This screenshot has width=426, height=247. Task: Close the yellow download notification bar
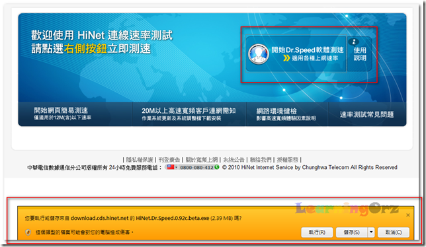tap(407, 215)
